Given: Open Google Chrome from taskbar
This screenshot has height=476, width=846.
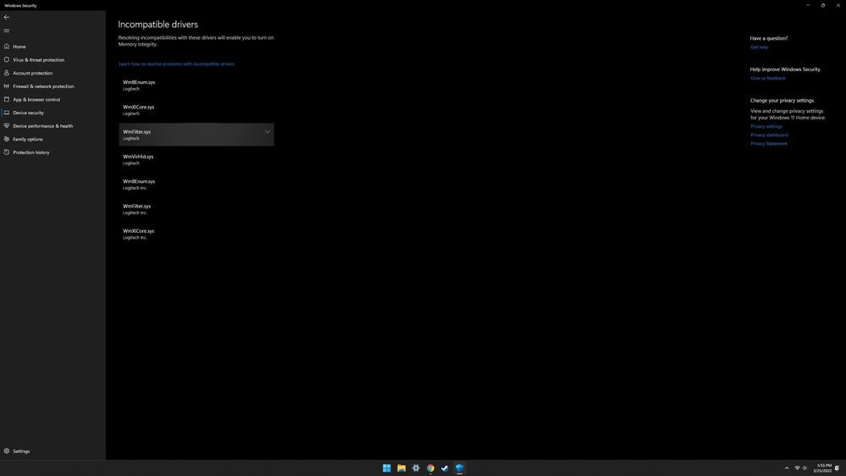Looking at the screenshot, I should click(x=430, y=468).
